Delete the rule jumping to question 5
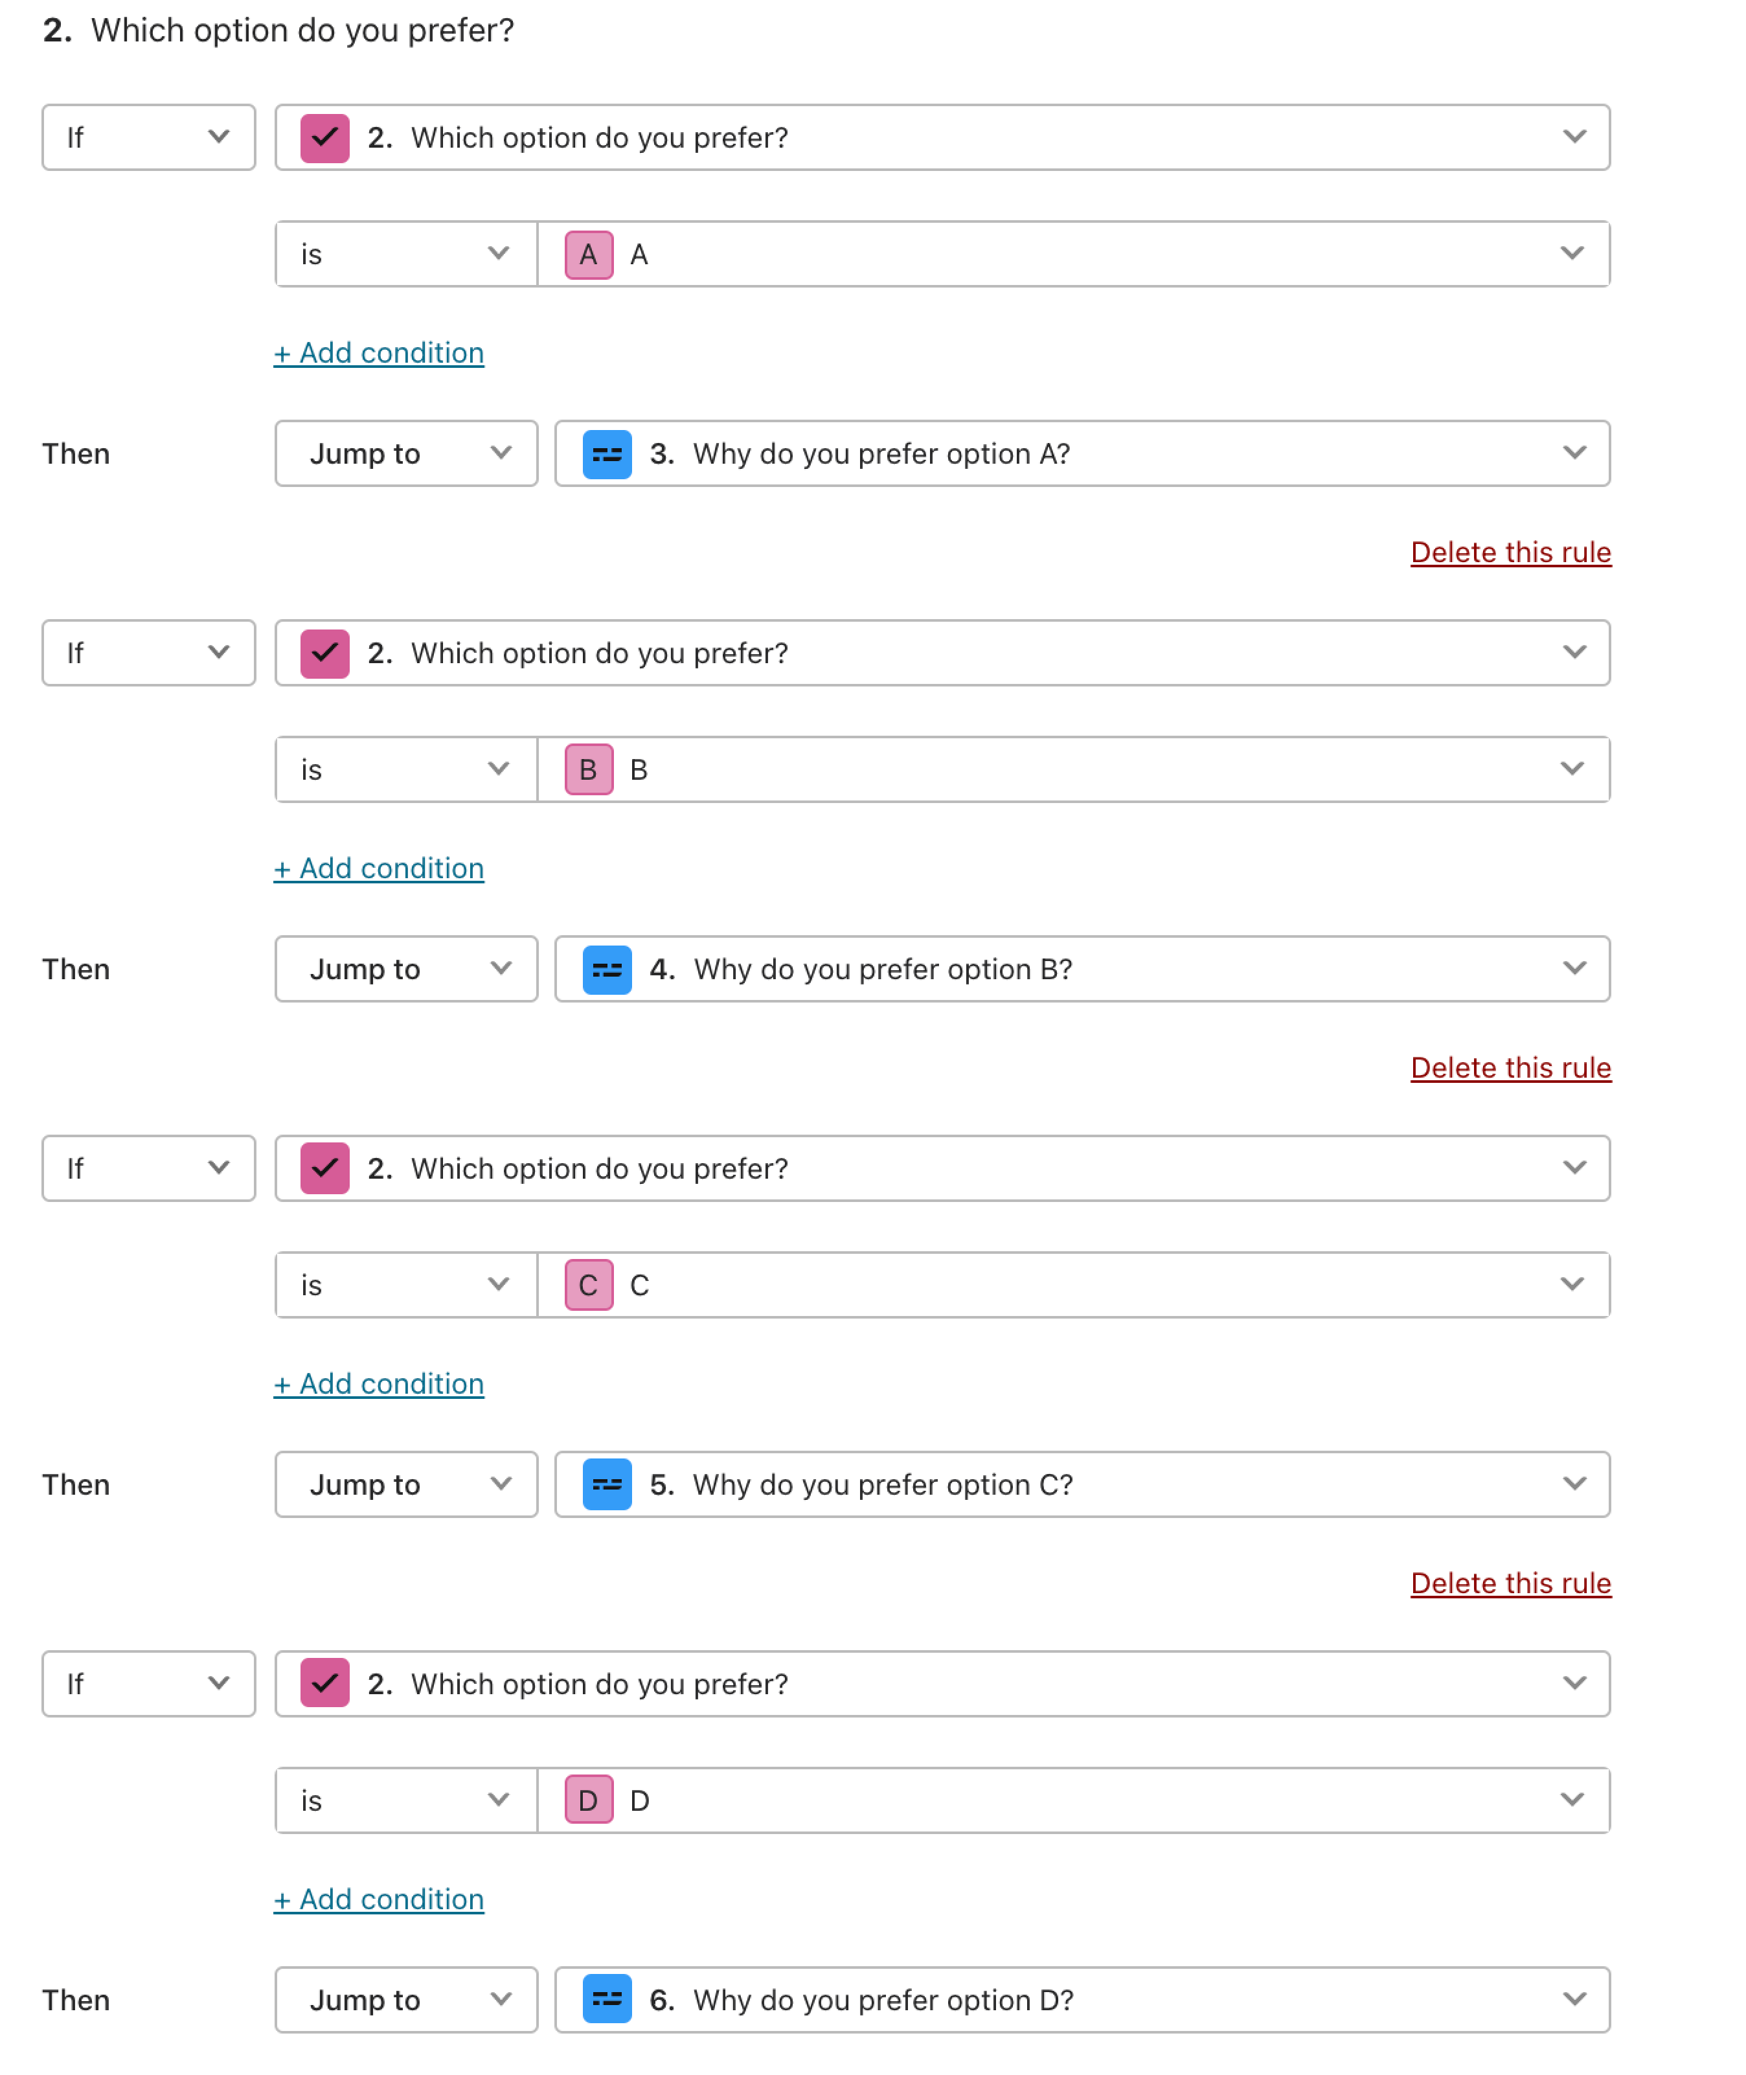The height and width of the screenshot is (2075, 1746). (1510, 1583)
